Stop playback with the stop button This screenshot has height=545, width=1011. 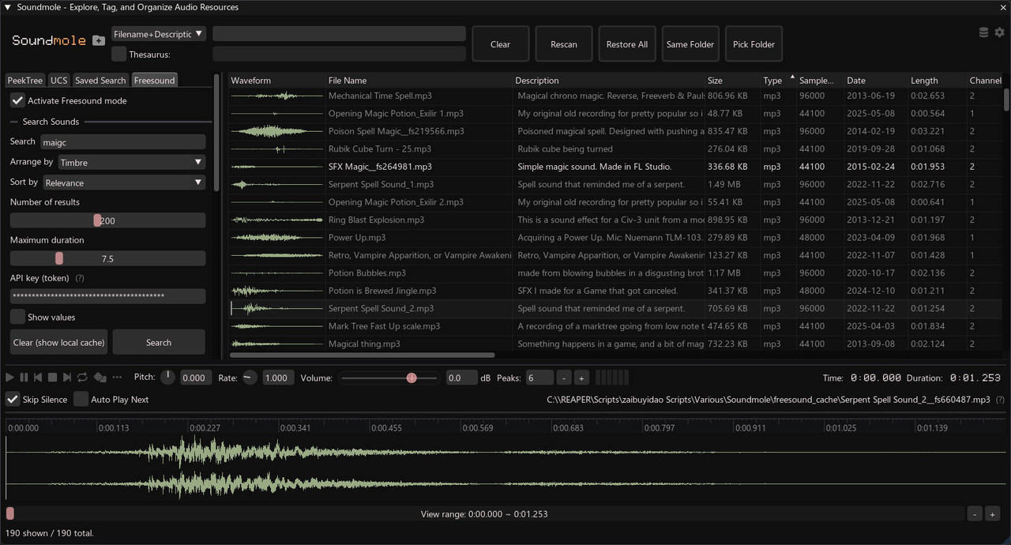point(52,378)
